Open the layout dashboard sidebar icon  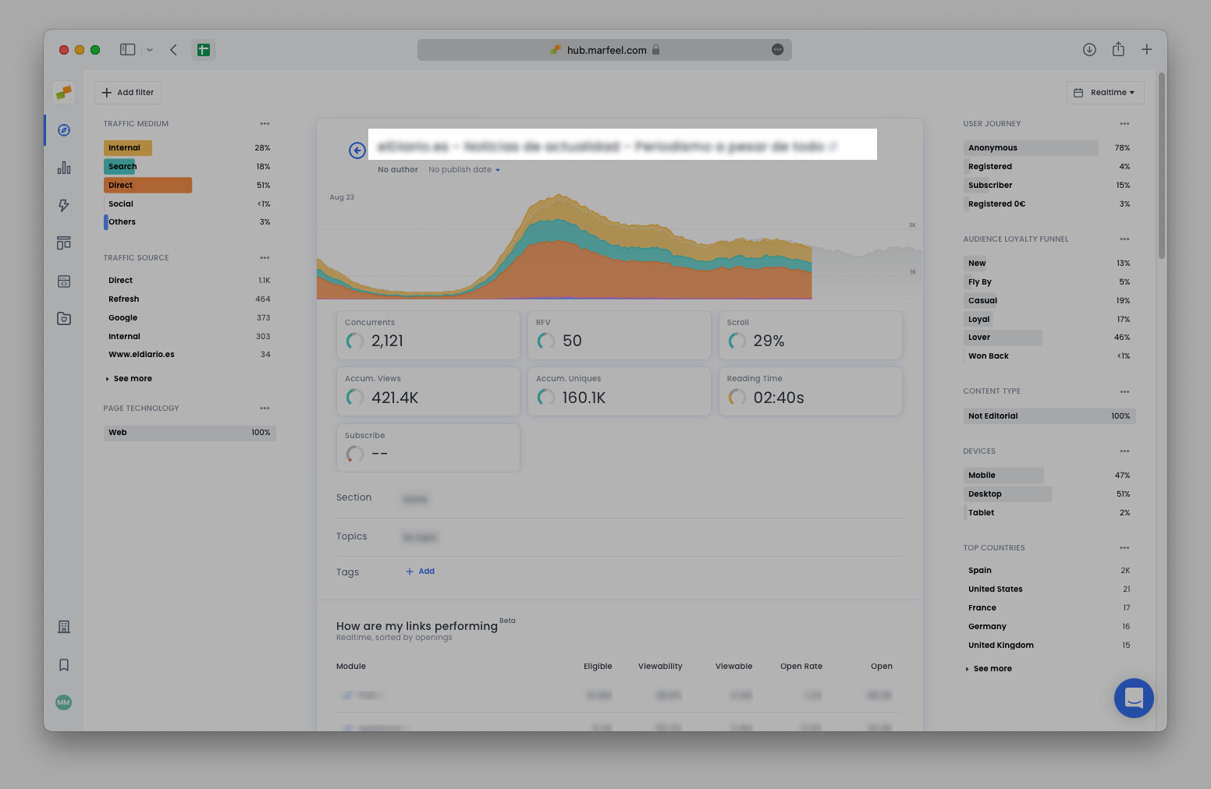[x=64, y=243]
